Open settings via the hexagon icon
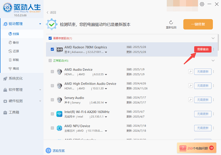The height and width of the screenshot is (155, 221). (x=202, y=4)
